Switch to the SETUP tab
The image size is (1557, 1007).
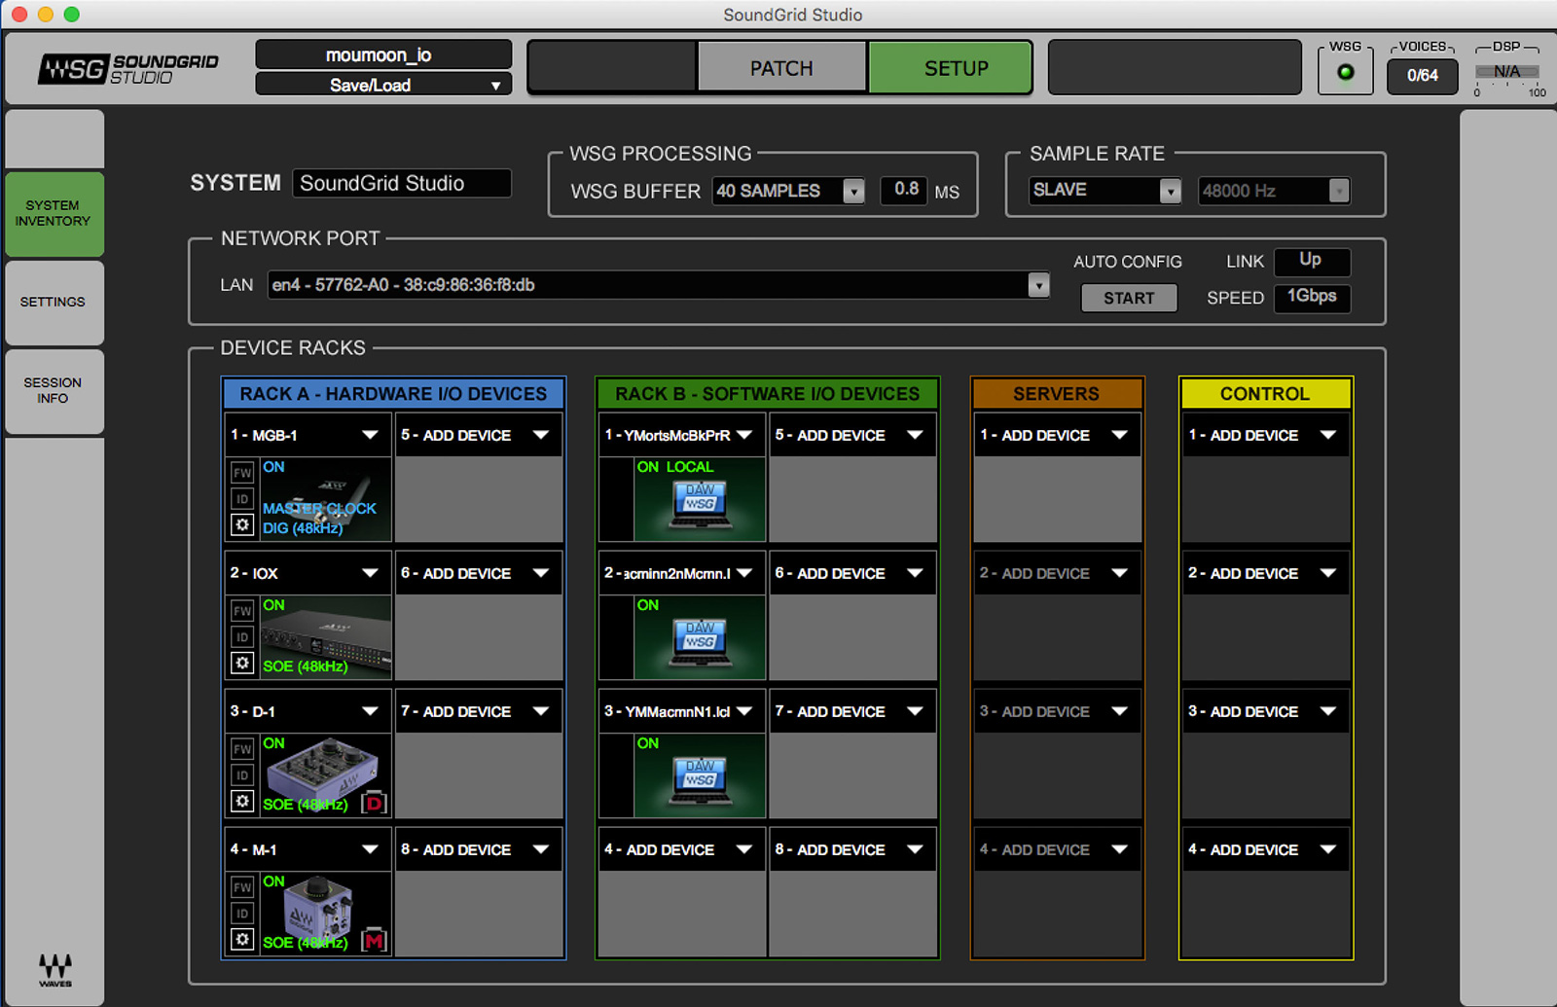[x=950, y=68]
